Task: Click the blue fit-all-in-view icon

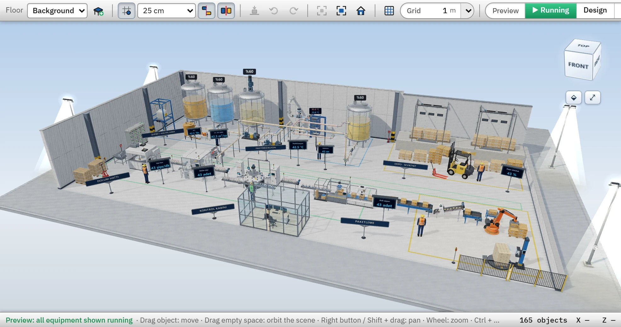Action: [341, 11]
